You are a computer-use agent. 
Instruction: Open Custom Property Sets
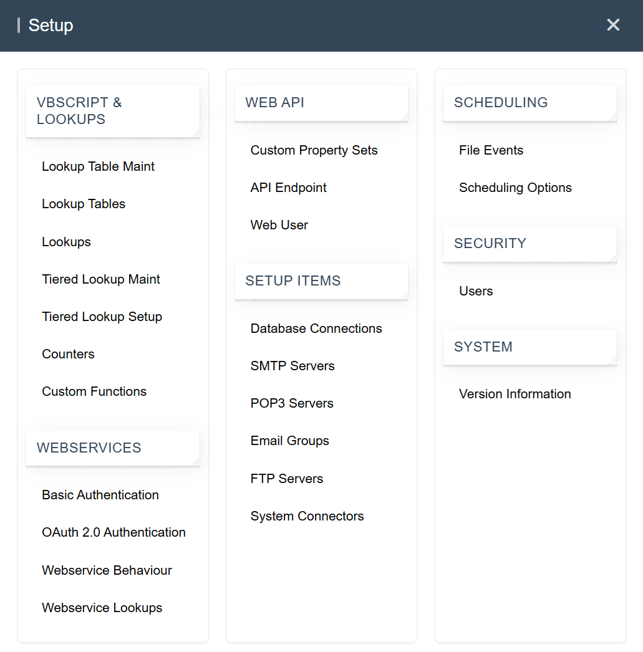click(x=314, y=150)
